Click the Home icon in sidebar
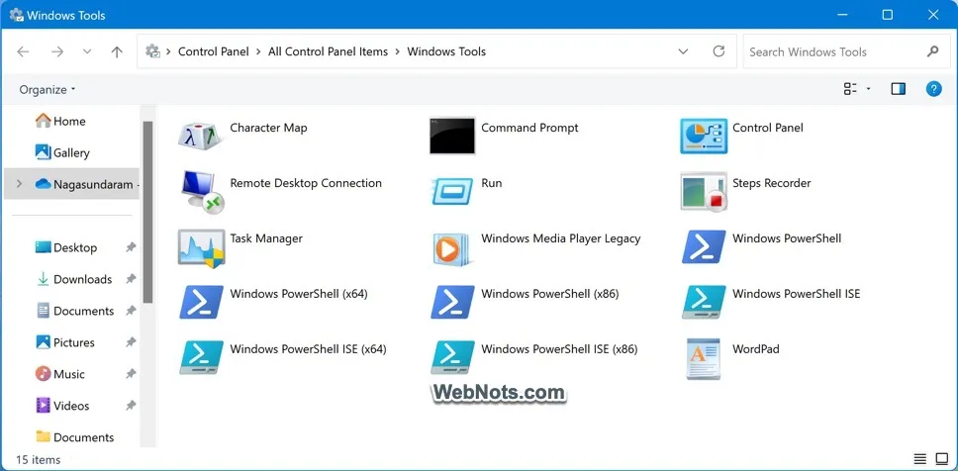This screenshot has height=471, width=958. pyautogui.click(x=43, y=121)
